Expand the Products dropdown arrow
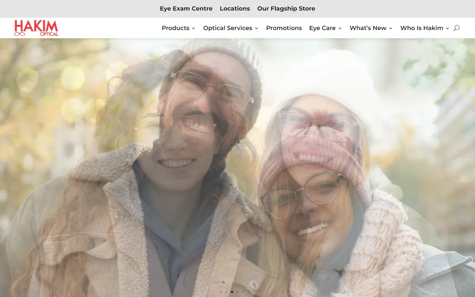 click(194, 29)
